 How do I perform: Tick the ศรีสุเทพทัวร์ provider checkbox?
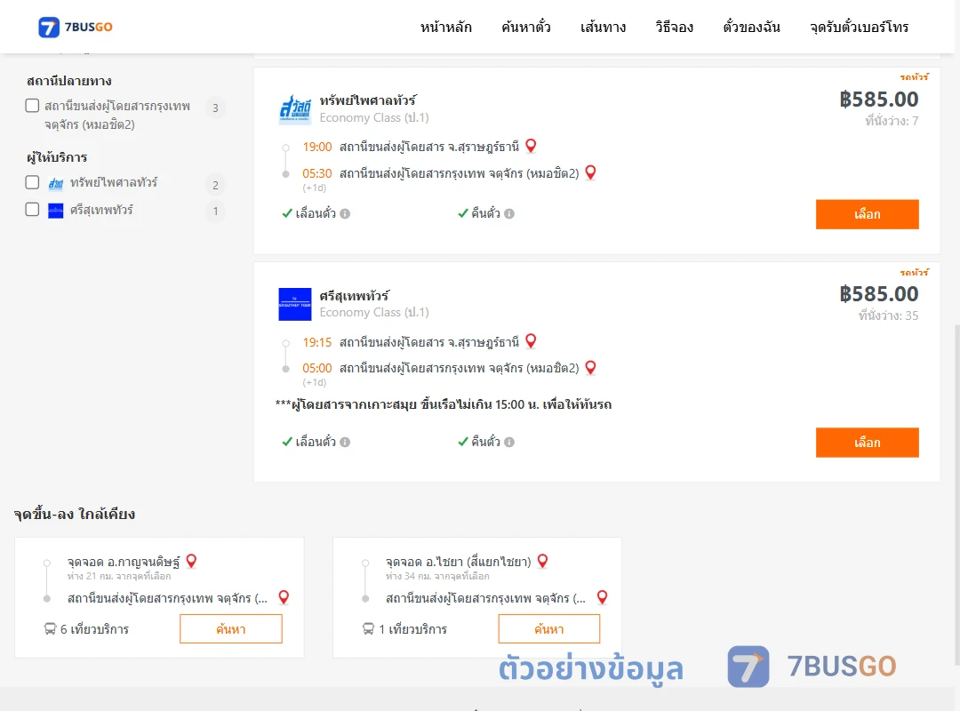(33, 210)
